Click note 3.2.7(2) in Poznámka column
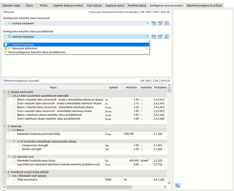The height and width of the screenshot is (191, 234). [158, 164]
